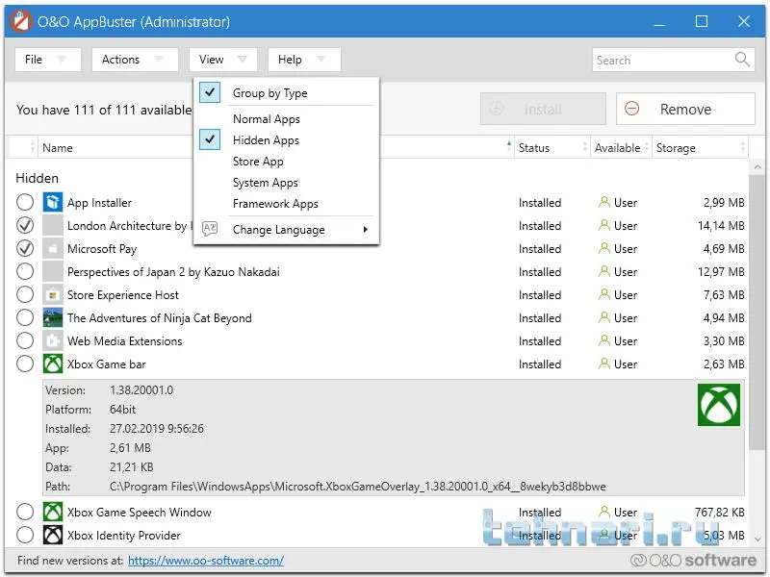Viewport: 770px width, 577px height.
Task: Close the View dropdown menu
Action: click(223, 60)
